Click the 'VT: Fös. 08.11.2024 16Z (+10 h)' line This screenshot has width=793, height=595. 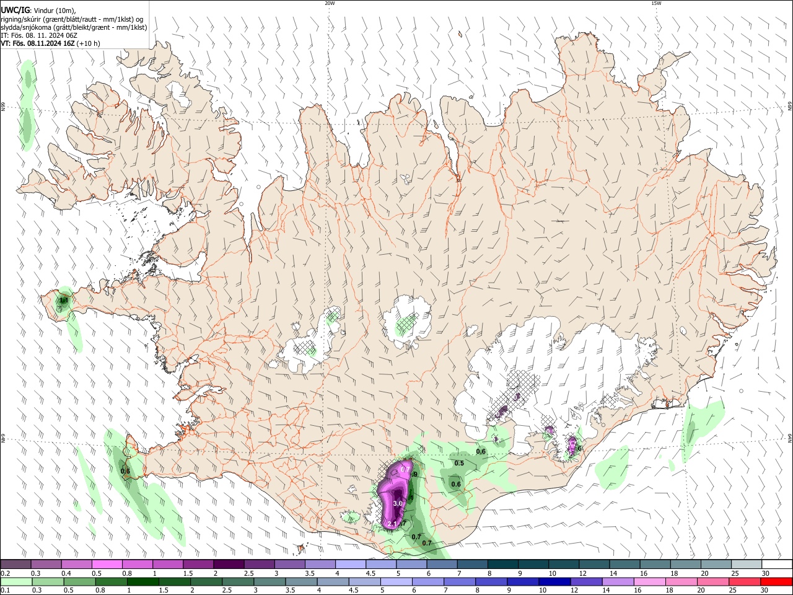click(50, 43)
